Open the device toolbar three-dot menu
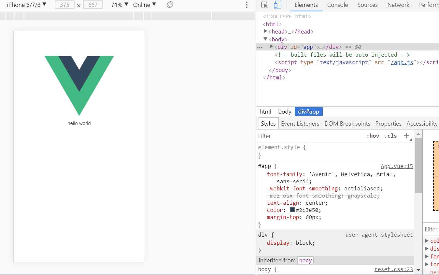This screenshot has height=275, width=439. tap(247, 5)
